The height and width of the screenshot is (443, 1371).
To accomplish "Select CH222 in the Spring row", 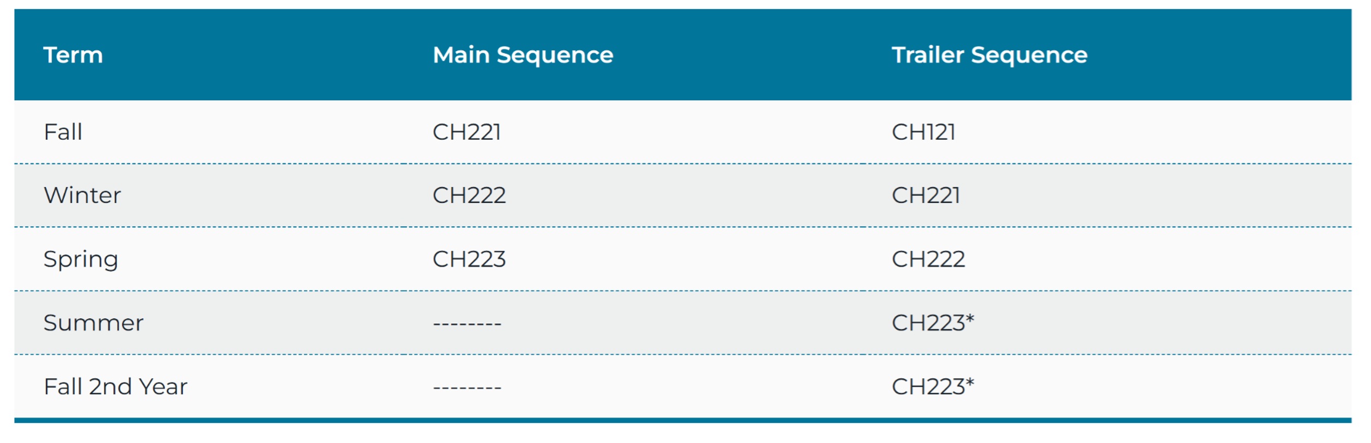I will click(928, 259).
